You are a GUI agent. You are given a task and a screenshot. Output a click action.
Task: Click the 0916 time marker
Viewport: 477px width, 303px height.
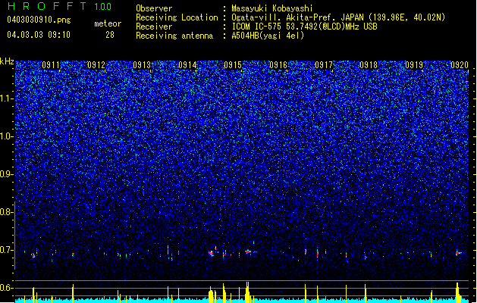tap(278, 65)
